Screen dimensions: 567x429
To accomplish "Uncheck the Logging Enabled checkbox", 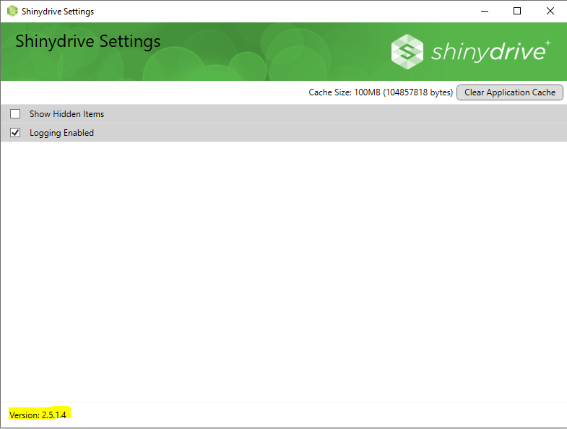I will tap(15, 133).
